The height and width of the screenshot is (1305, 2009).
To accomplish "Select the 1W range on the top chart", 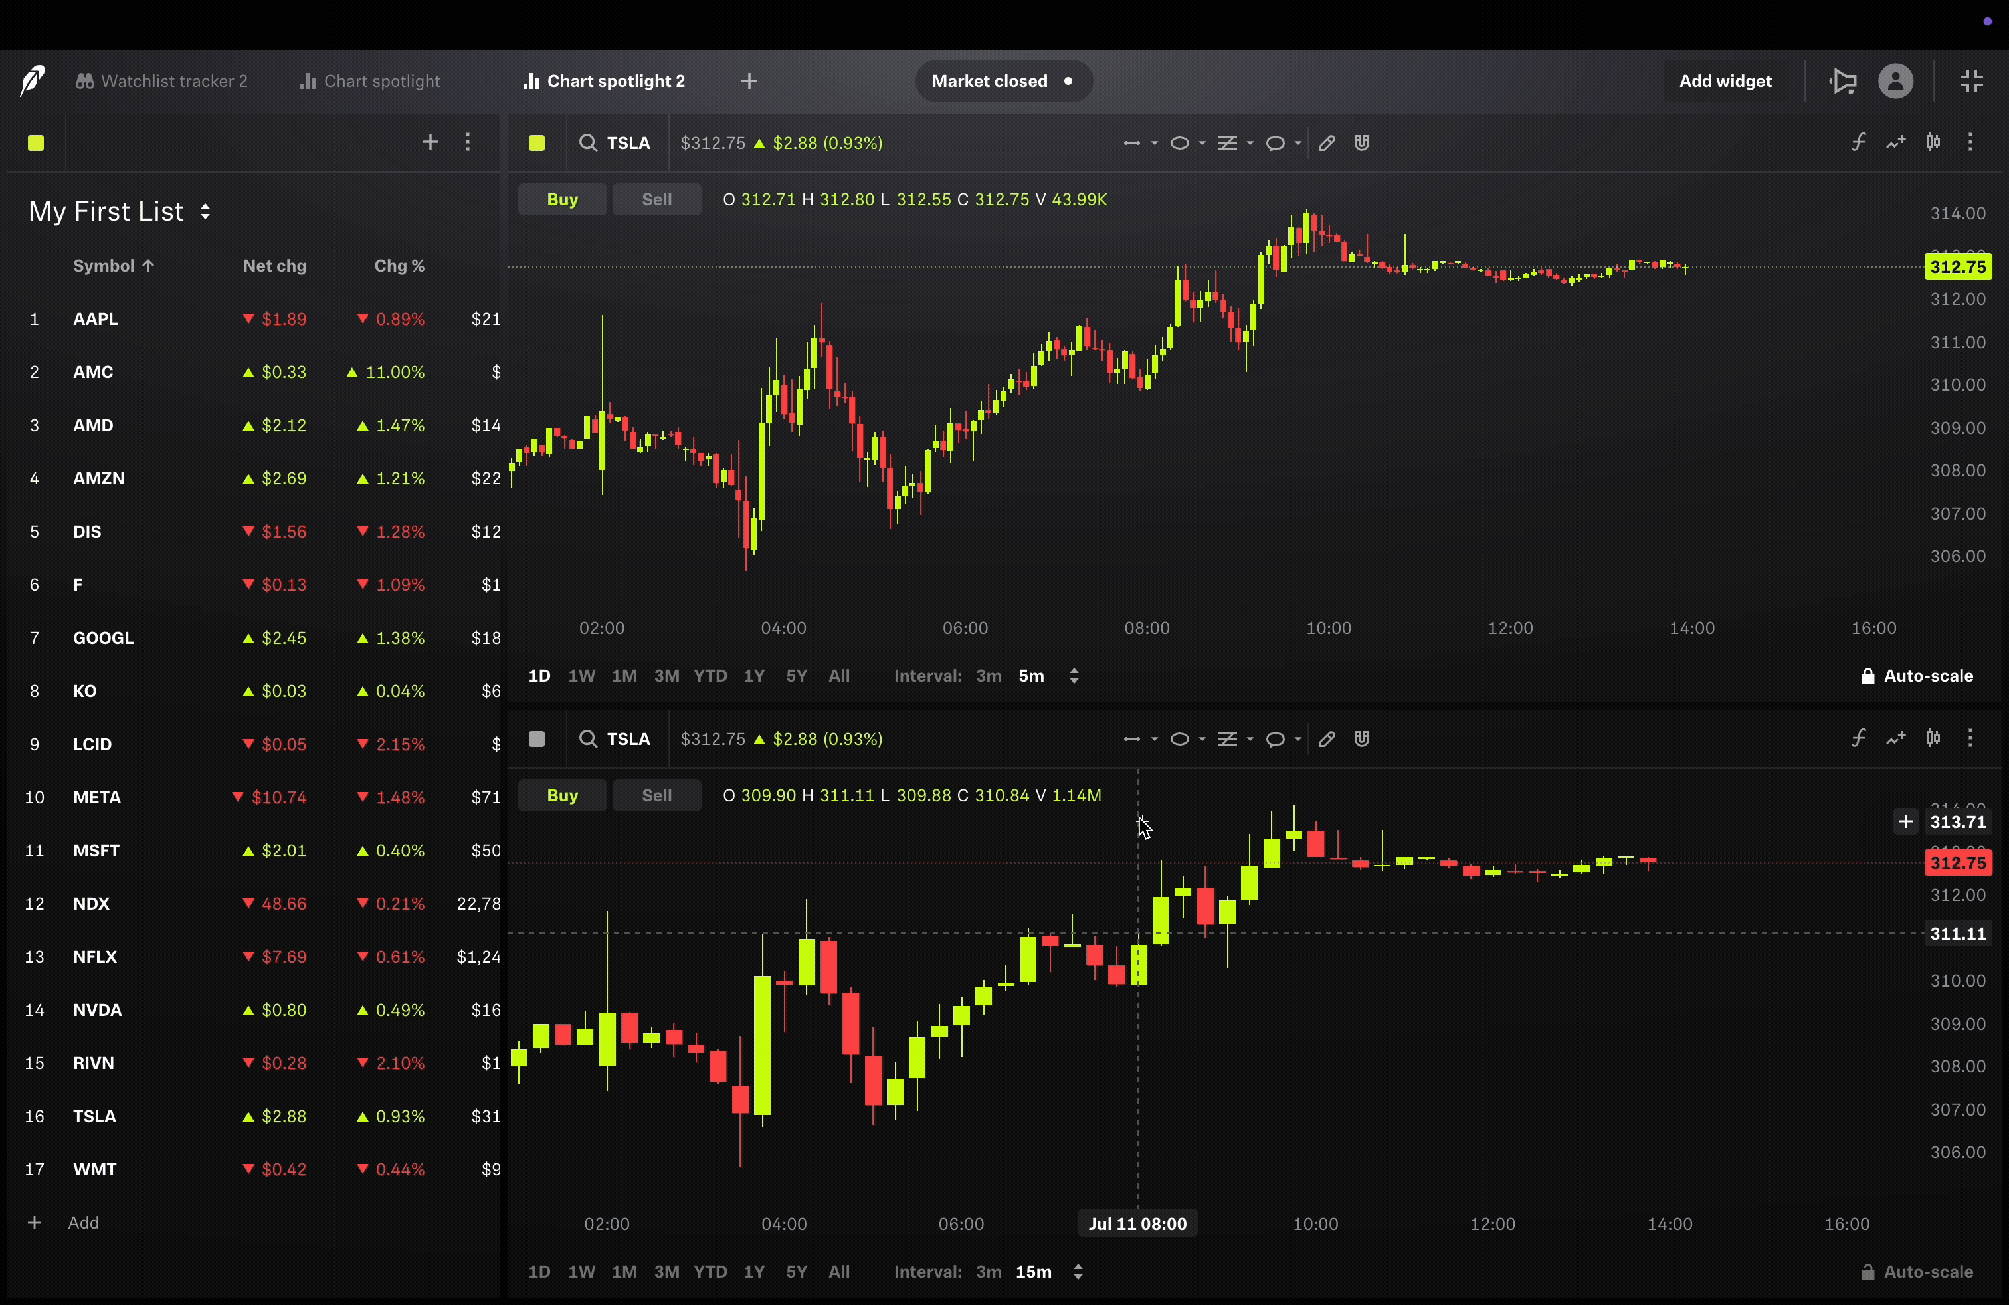I will click(x=581, y=676).
